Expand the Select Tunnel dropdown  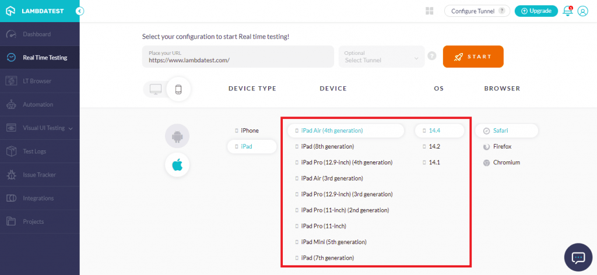tap(381, 57)
